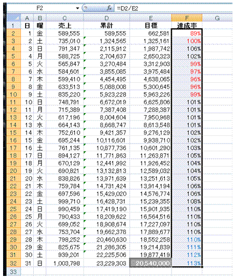Click the Select All corner triangle
236x279 pixels.
click(14, 18)
